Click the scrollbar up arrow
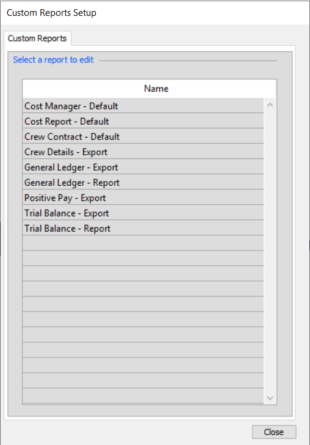 point(270,105)
